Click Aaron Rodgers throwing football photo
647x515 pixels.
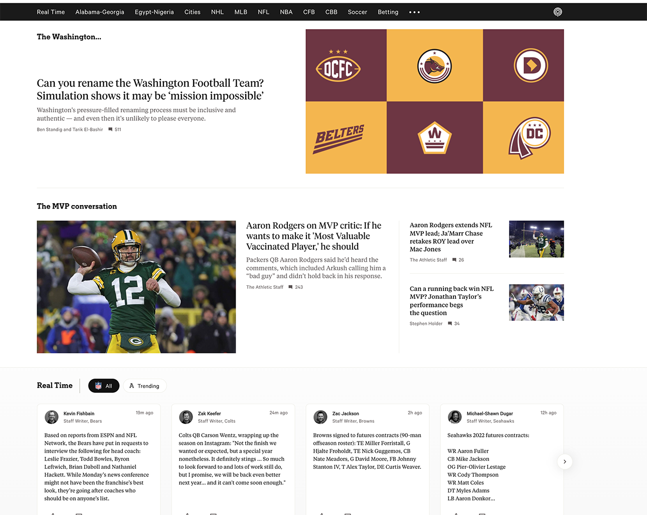click(136, 287)
